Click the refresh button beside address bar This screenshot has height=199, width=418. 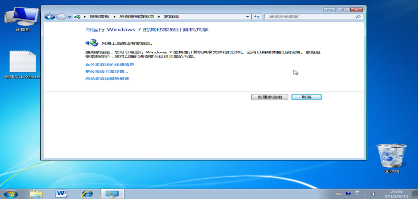click(257, 17)
